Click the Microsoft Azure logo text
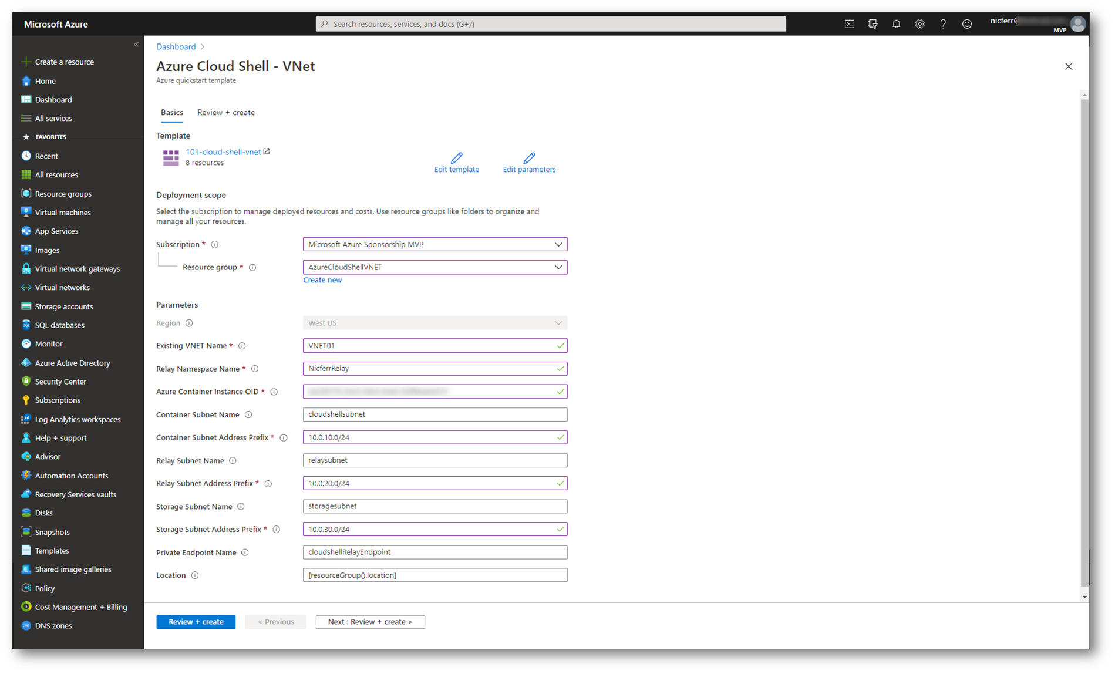The image size is (1115, 674). 56,25
